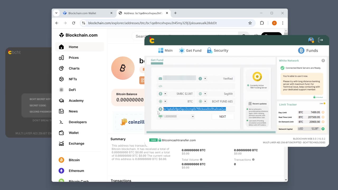Click the NEXT button in Get Fund form
338x190 pixels.
pyautogui.click(x=223, y=116)
